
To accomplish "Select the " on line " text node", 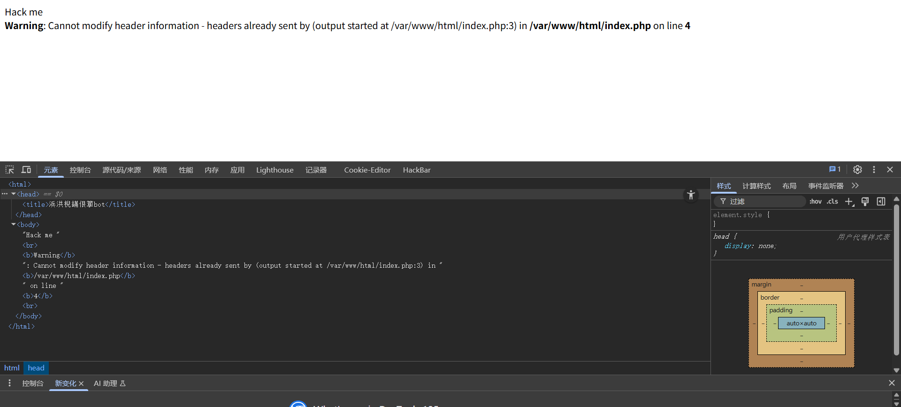I will [43, 286].
